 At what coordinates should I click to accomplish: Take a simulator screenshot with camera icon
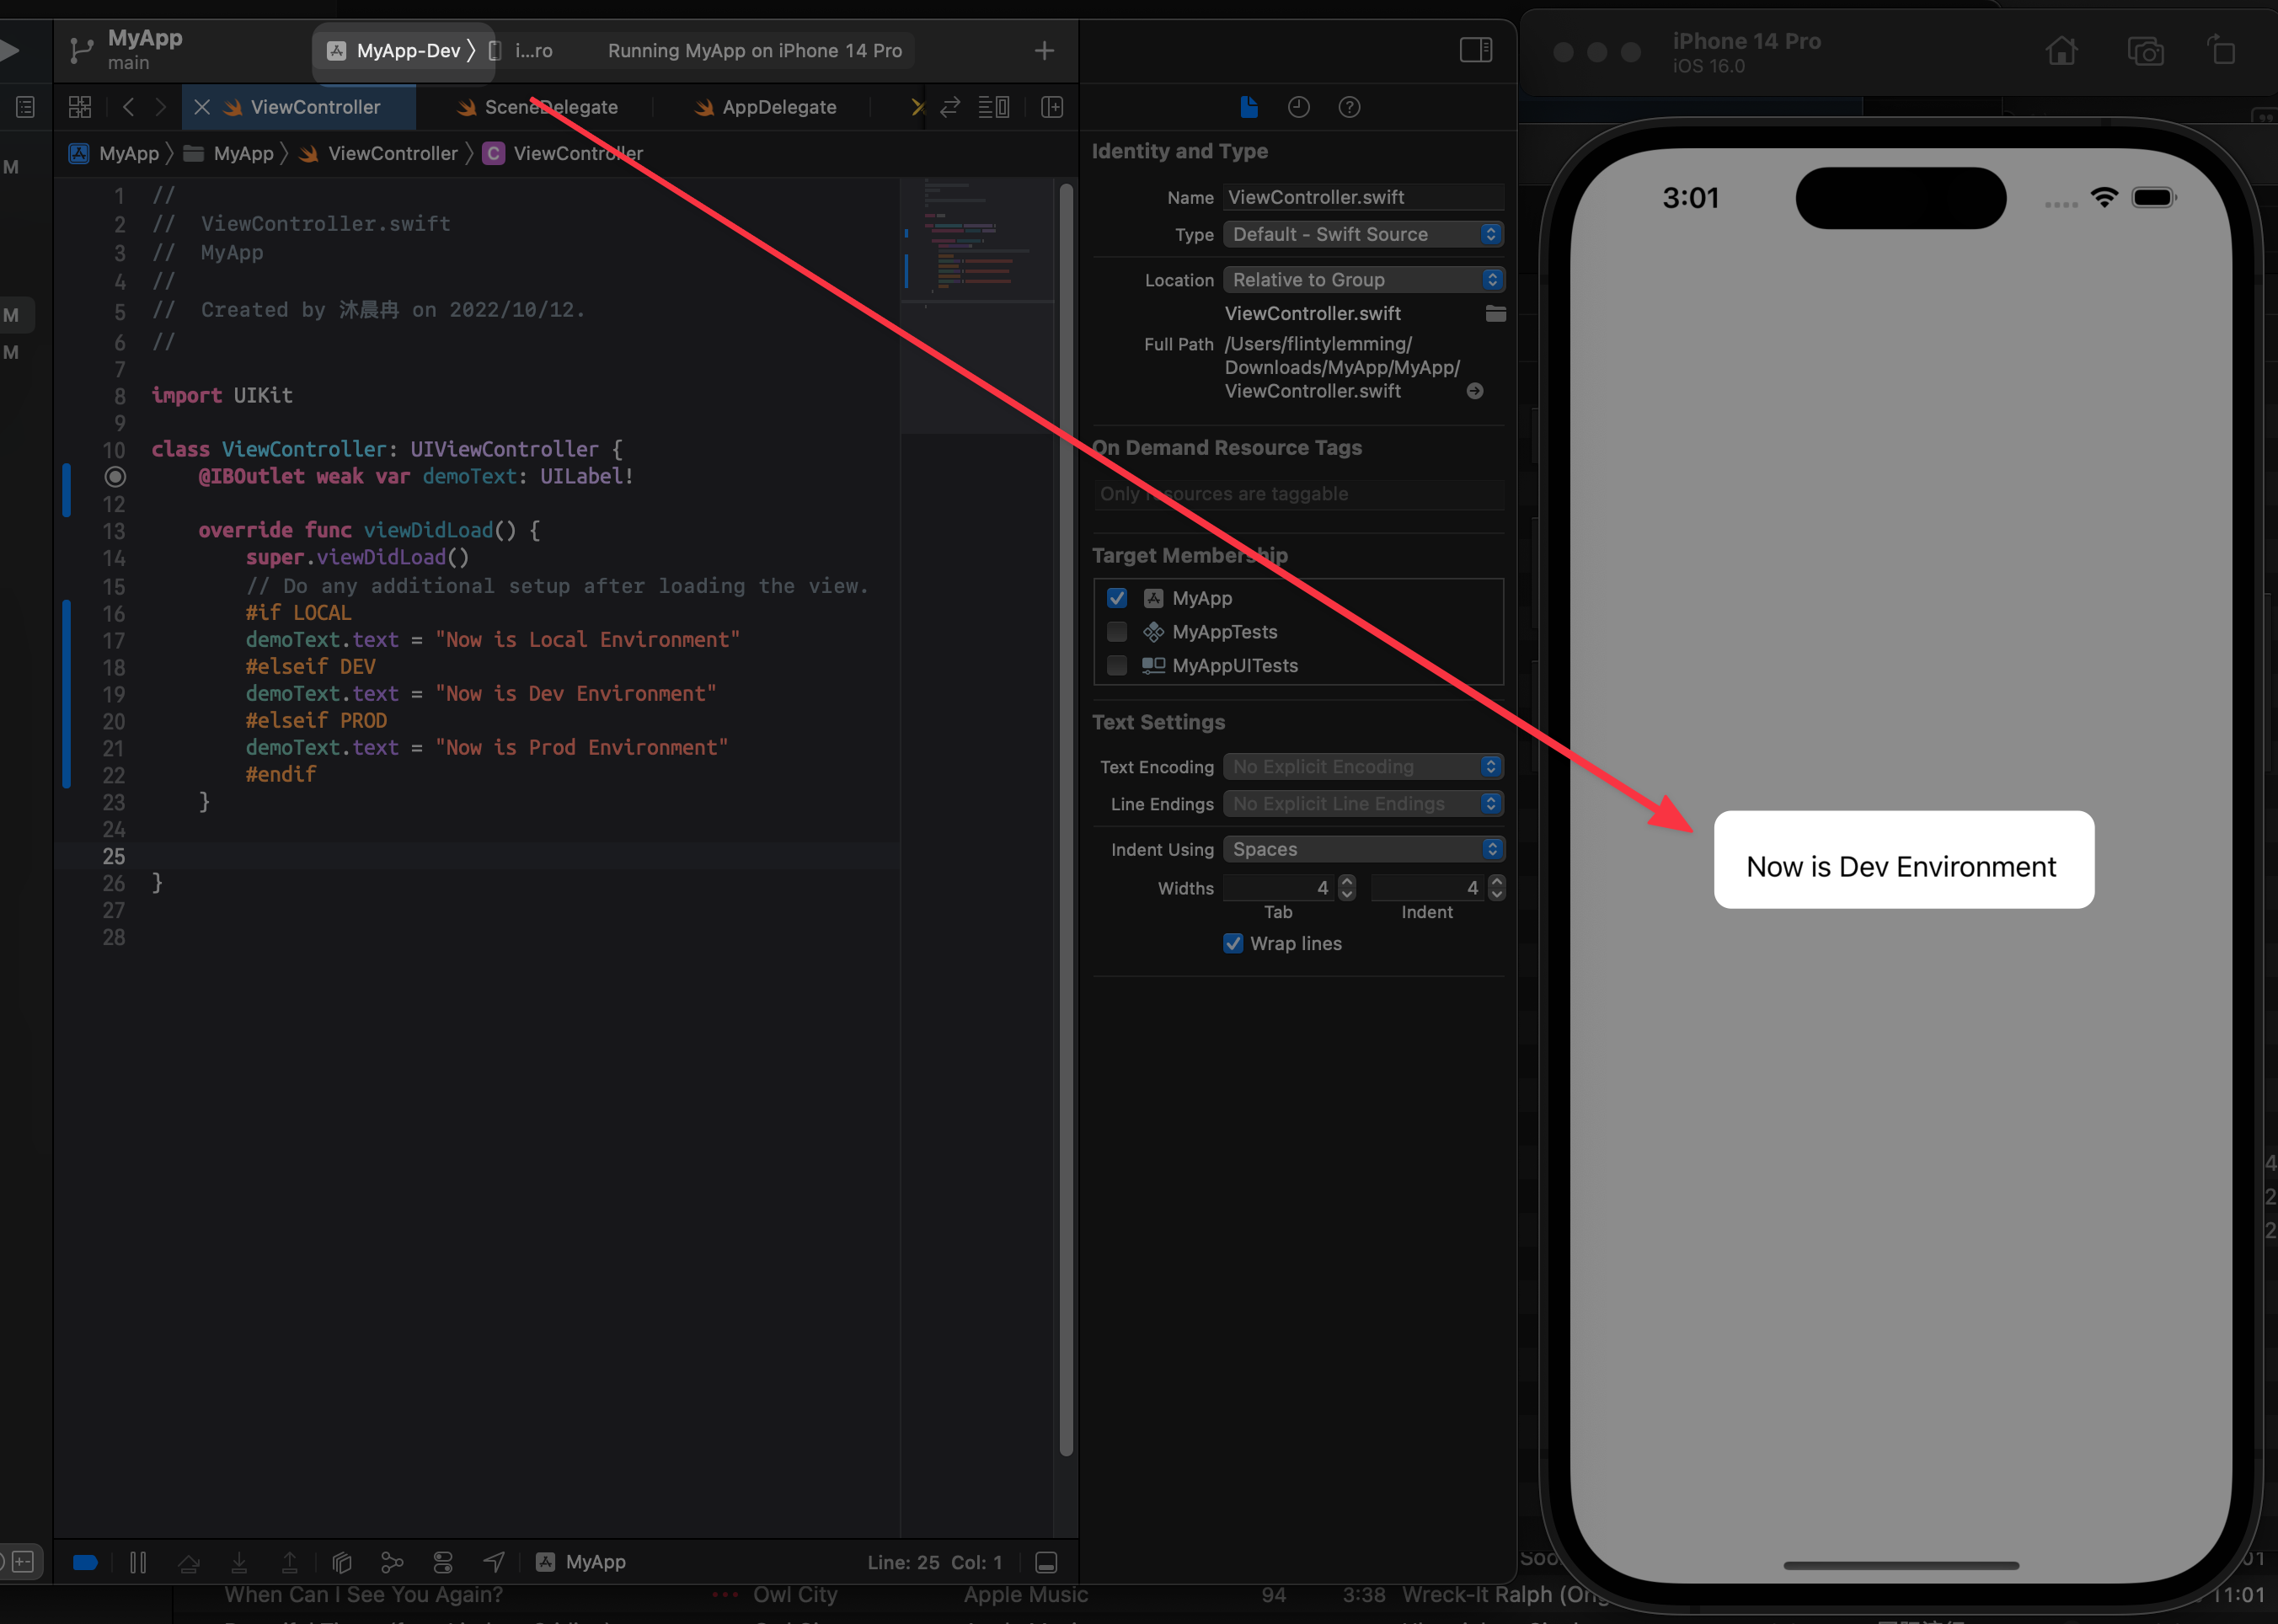coord(2145,50)
